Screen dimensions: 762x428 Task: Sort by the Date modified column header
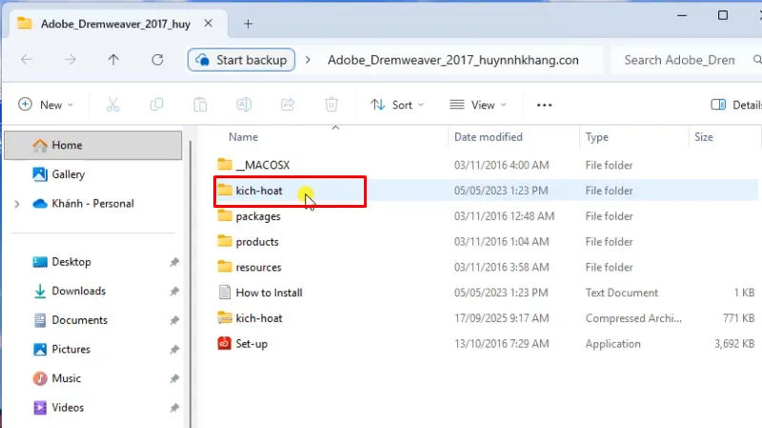(x=489, y=137)
